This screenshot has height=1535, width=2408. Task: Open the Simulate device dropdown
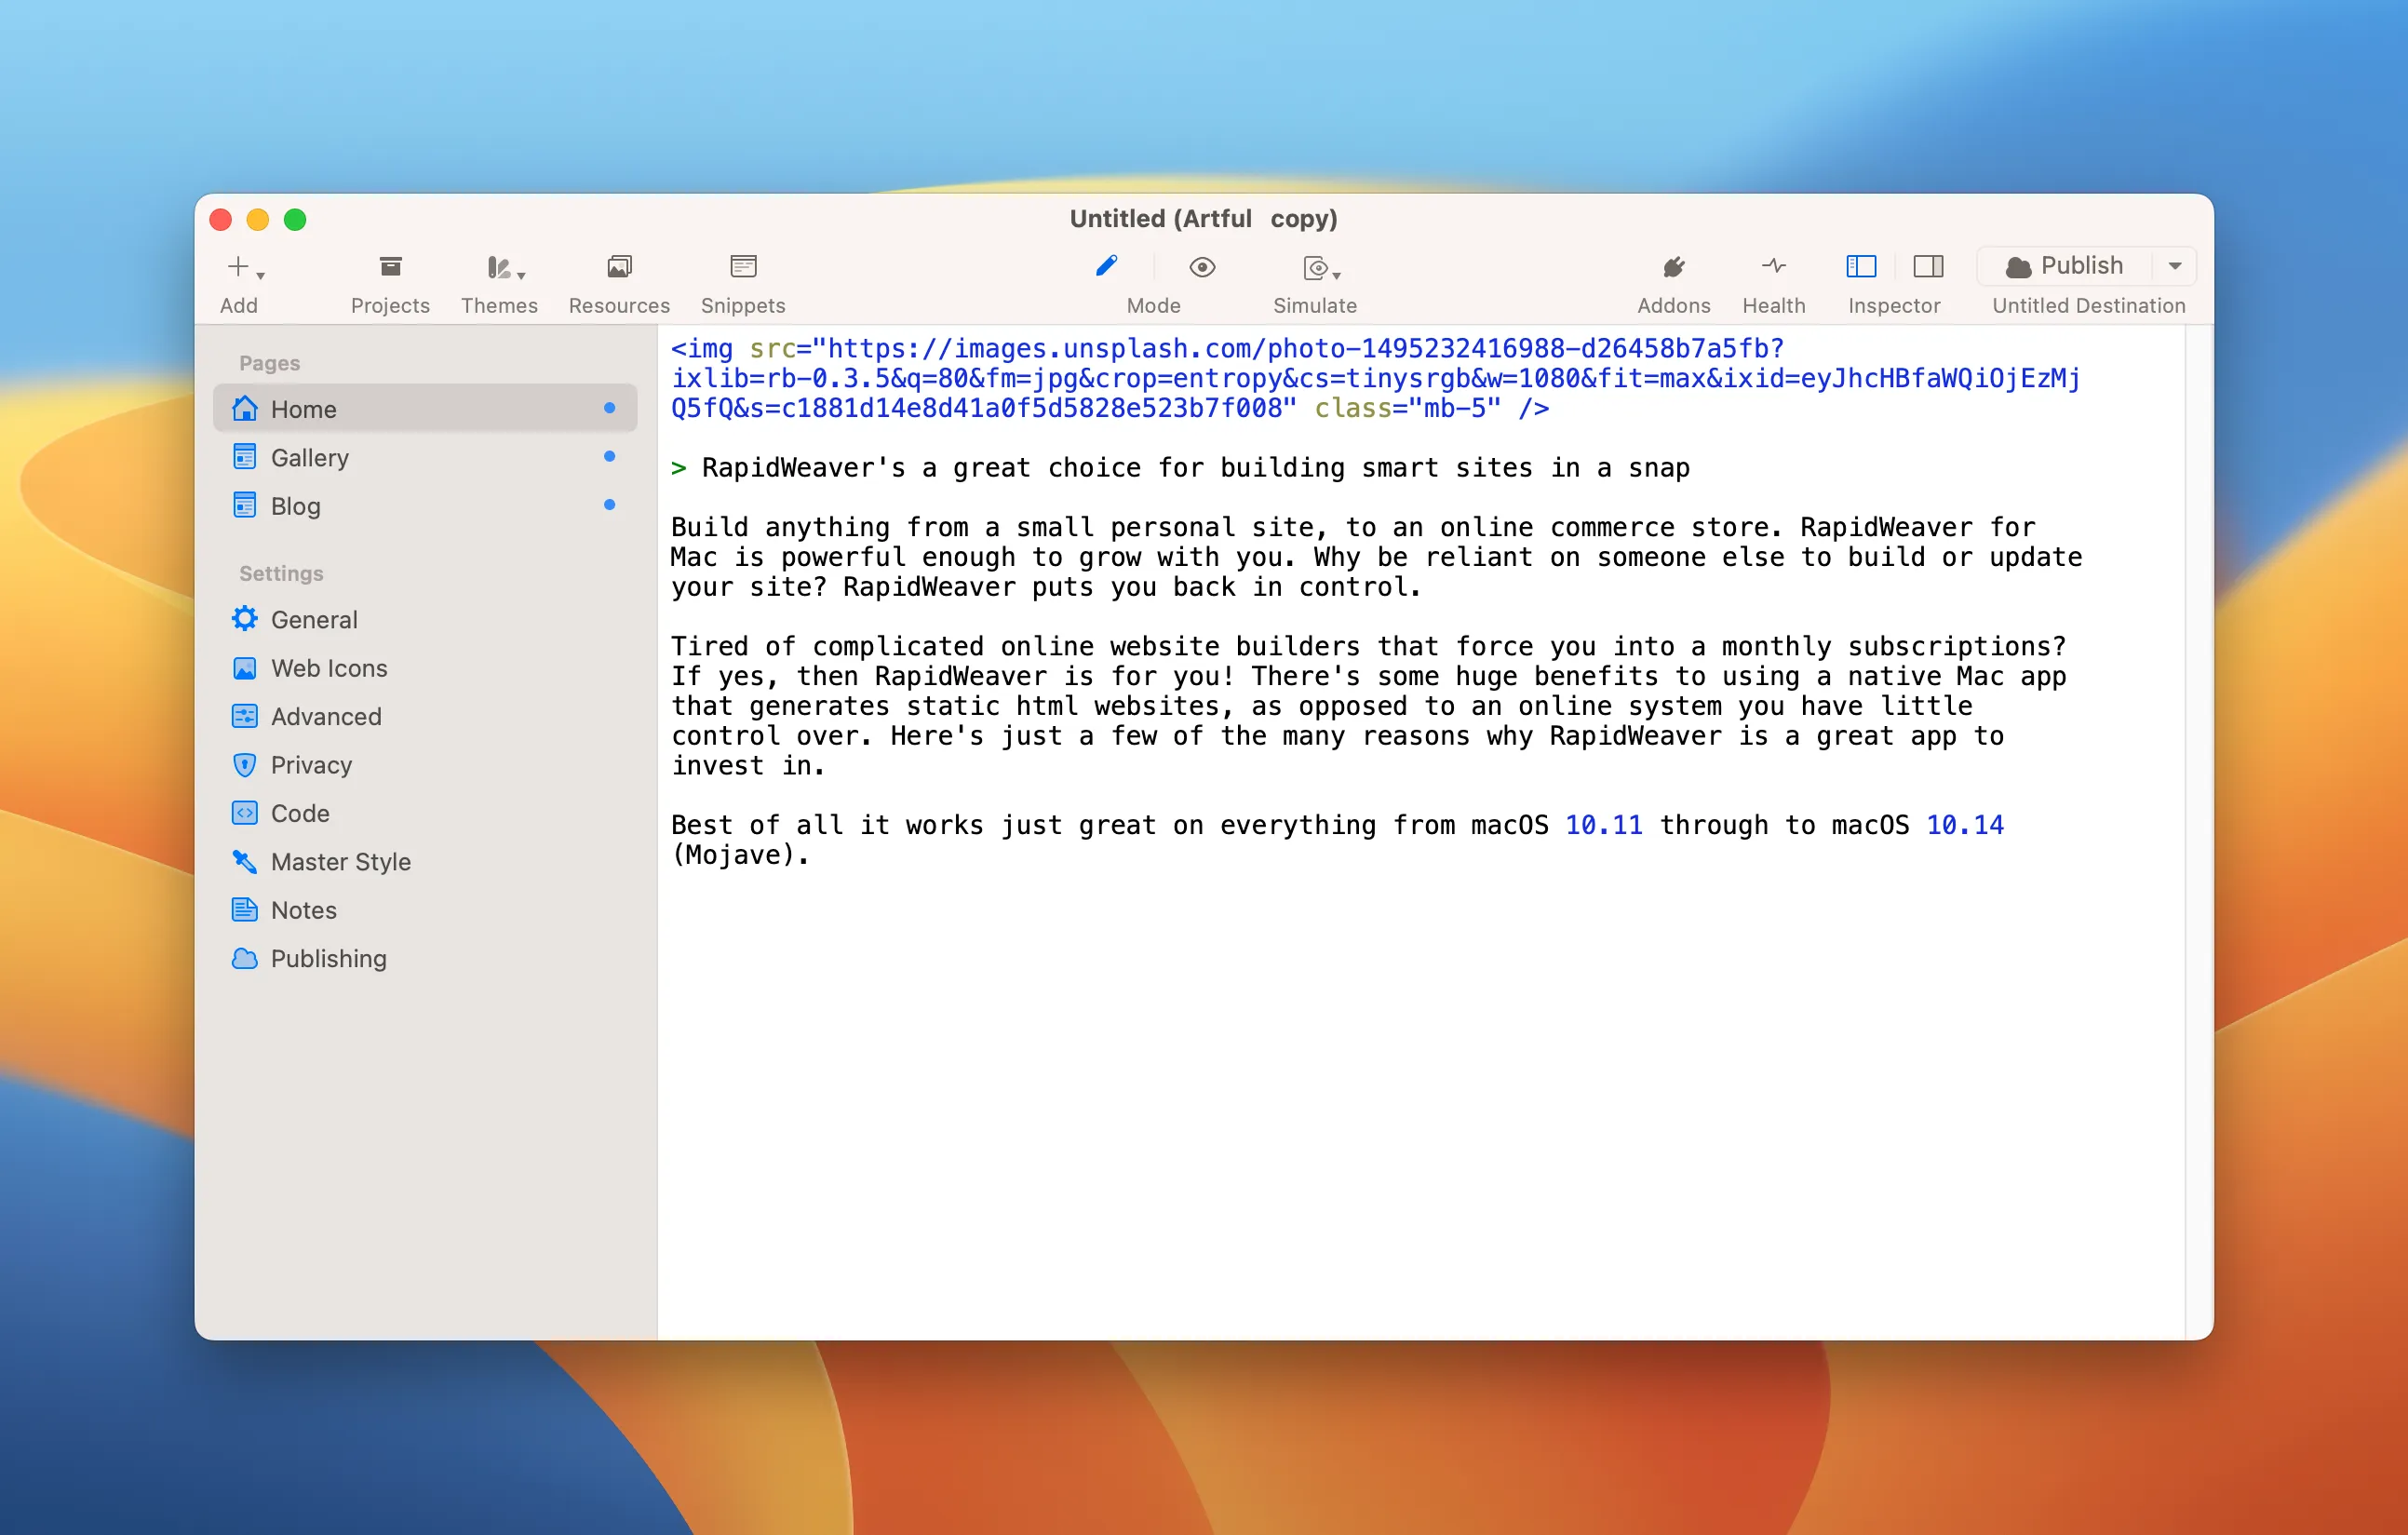point(1321,268)
